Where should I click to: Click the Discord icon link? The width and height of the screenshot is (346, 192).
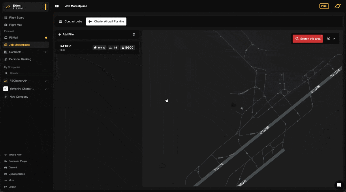[5, 168]
